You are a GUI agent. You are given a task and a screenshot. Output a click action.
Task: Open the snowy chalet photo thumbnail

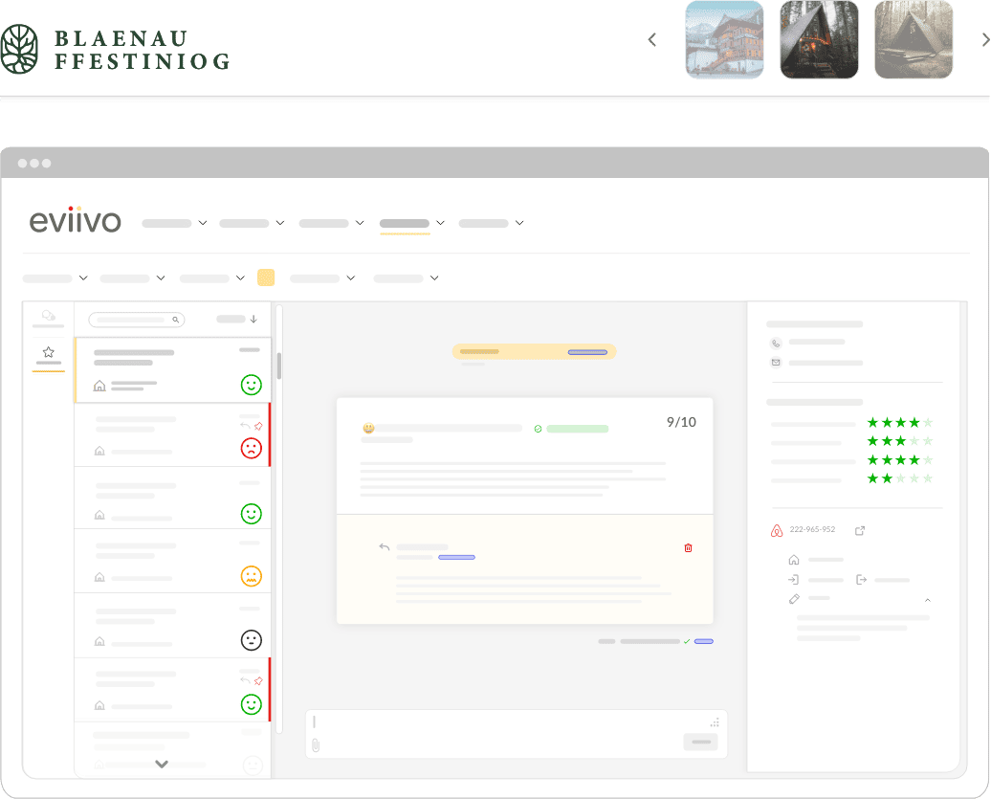(724, 40)
